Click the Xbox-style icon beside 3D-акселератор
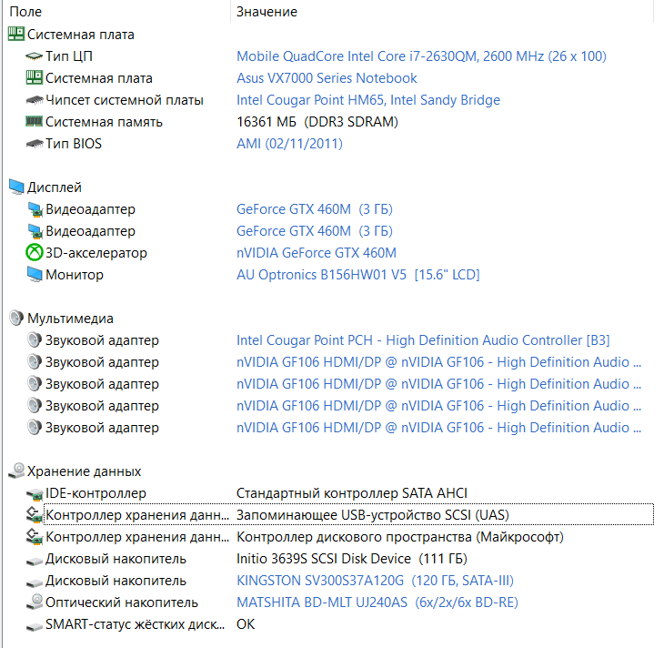664x648 pixels. 35,253
